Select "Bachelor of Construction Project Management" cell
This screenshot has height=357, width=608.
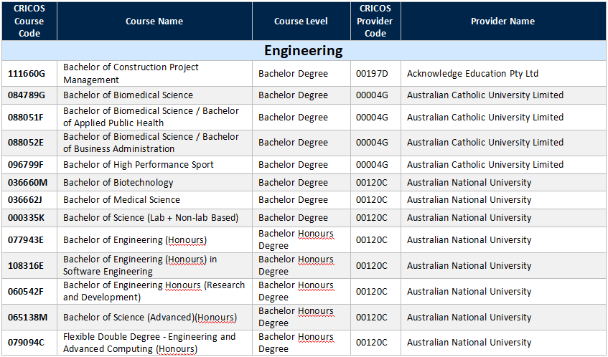(131, 73)
